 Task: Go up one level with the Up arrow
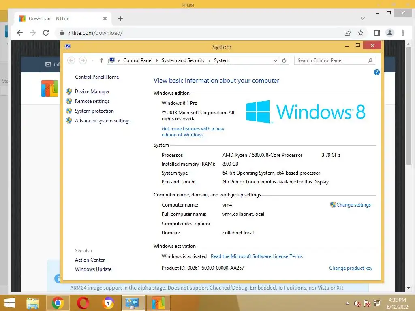click(x=102, y=60)
